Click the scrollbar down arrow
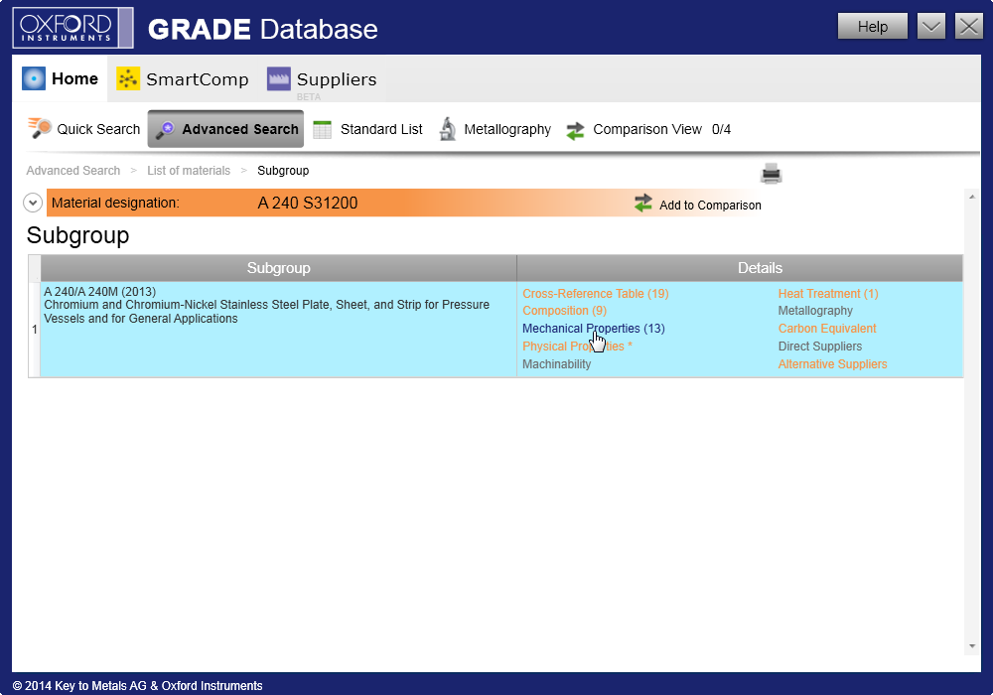 972,646
